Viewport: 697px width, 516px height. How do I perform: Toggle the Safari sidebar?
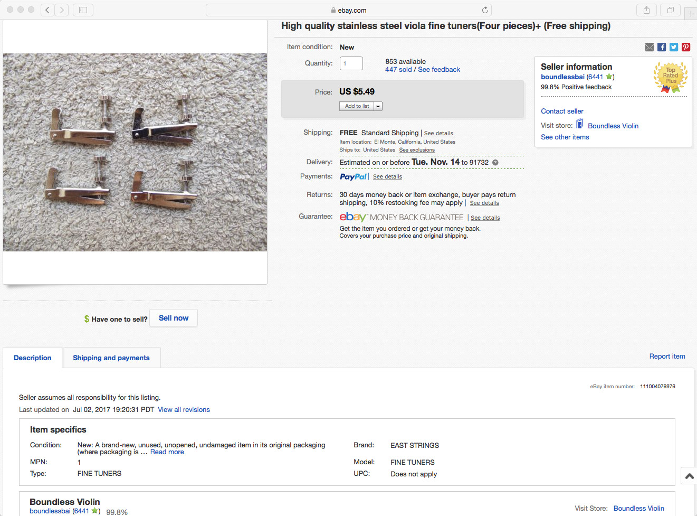(83, 10)
